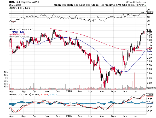Click the Close 1.40 value in header
156x118 pixels.
coord(98,5)
